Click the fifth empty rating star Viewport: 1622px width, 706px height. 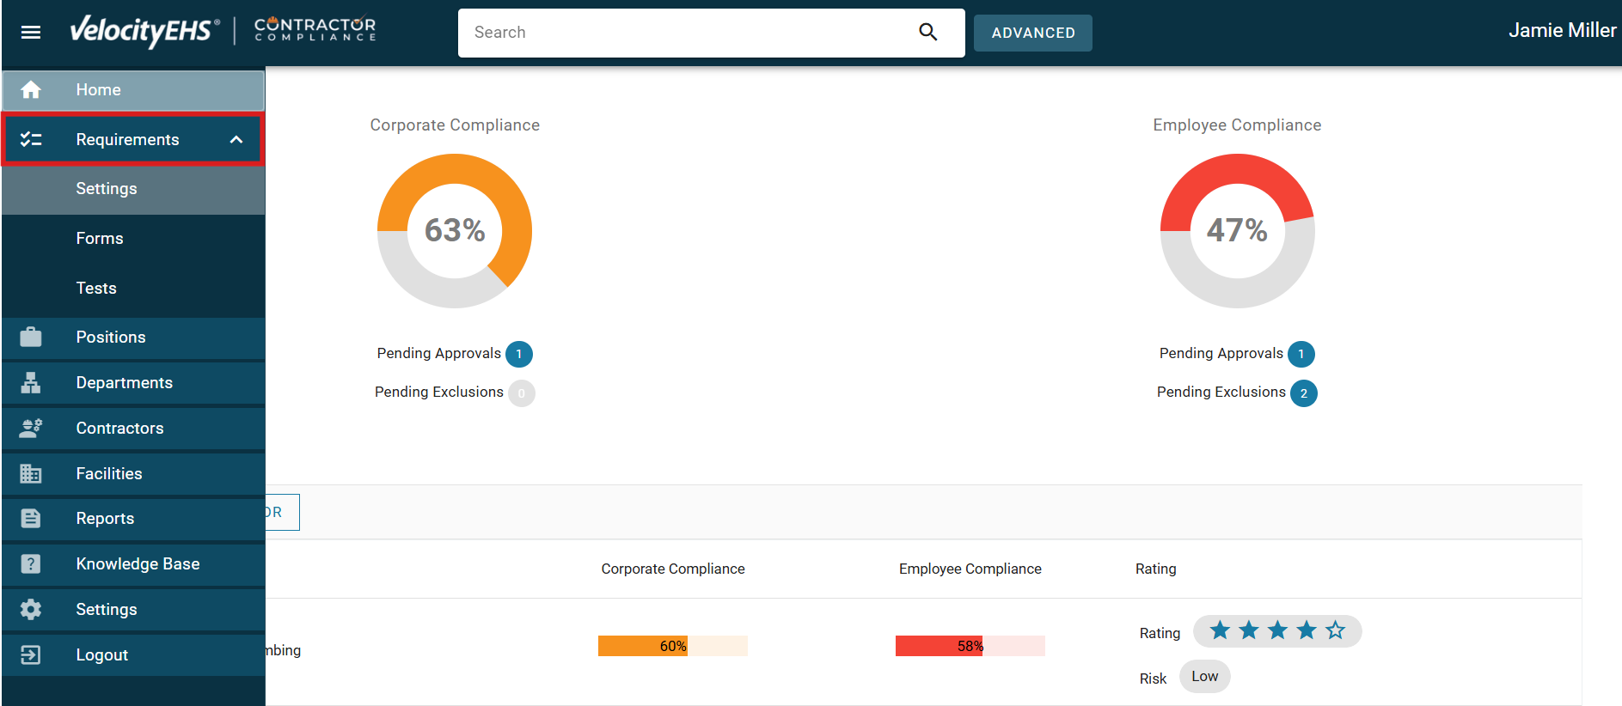[x=1335, y=631]
